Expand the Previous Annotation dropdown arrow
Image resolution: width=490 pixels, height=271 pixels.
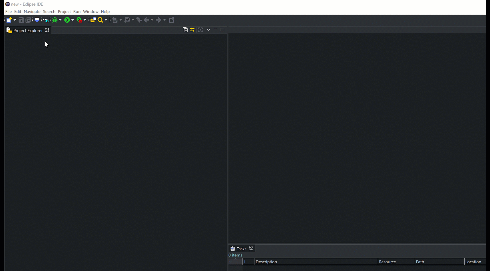133,20
